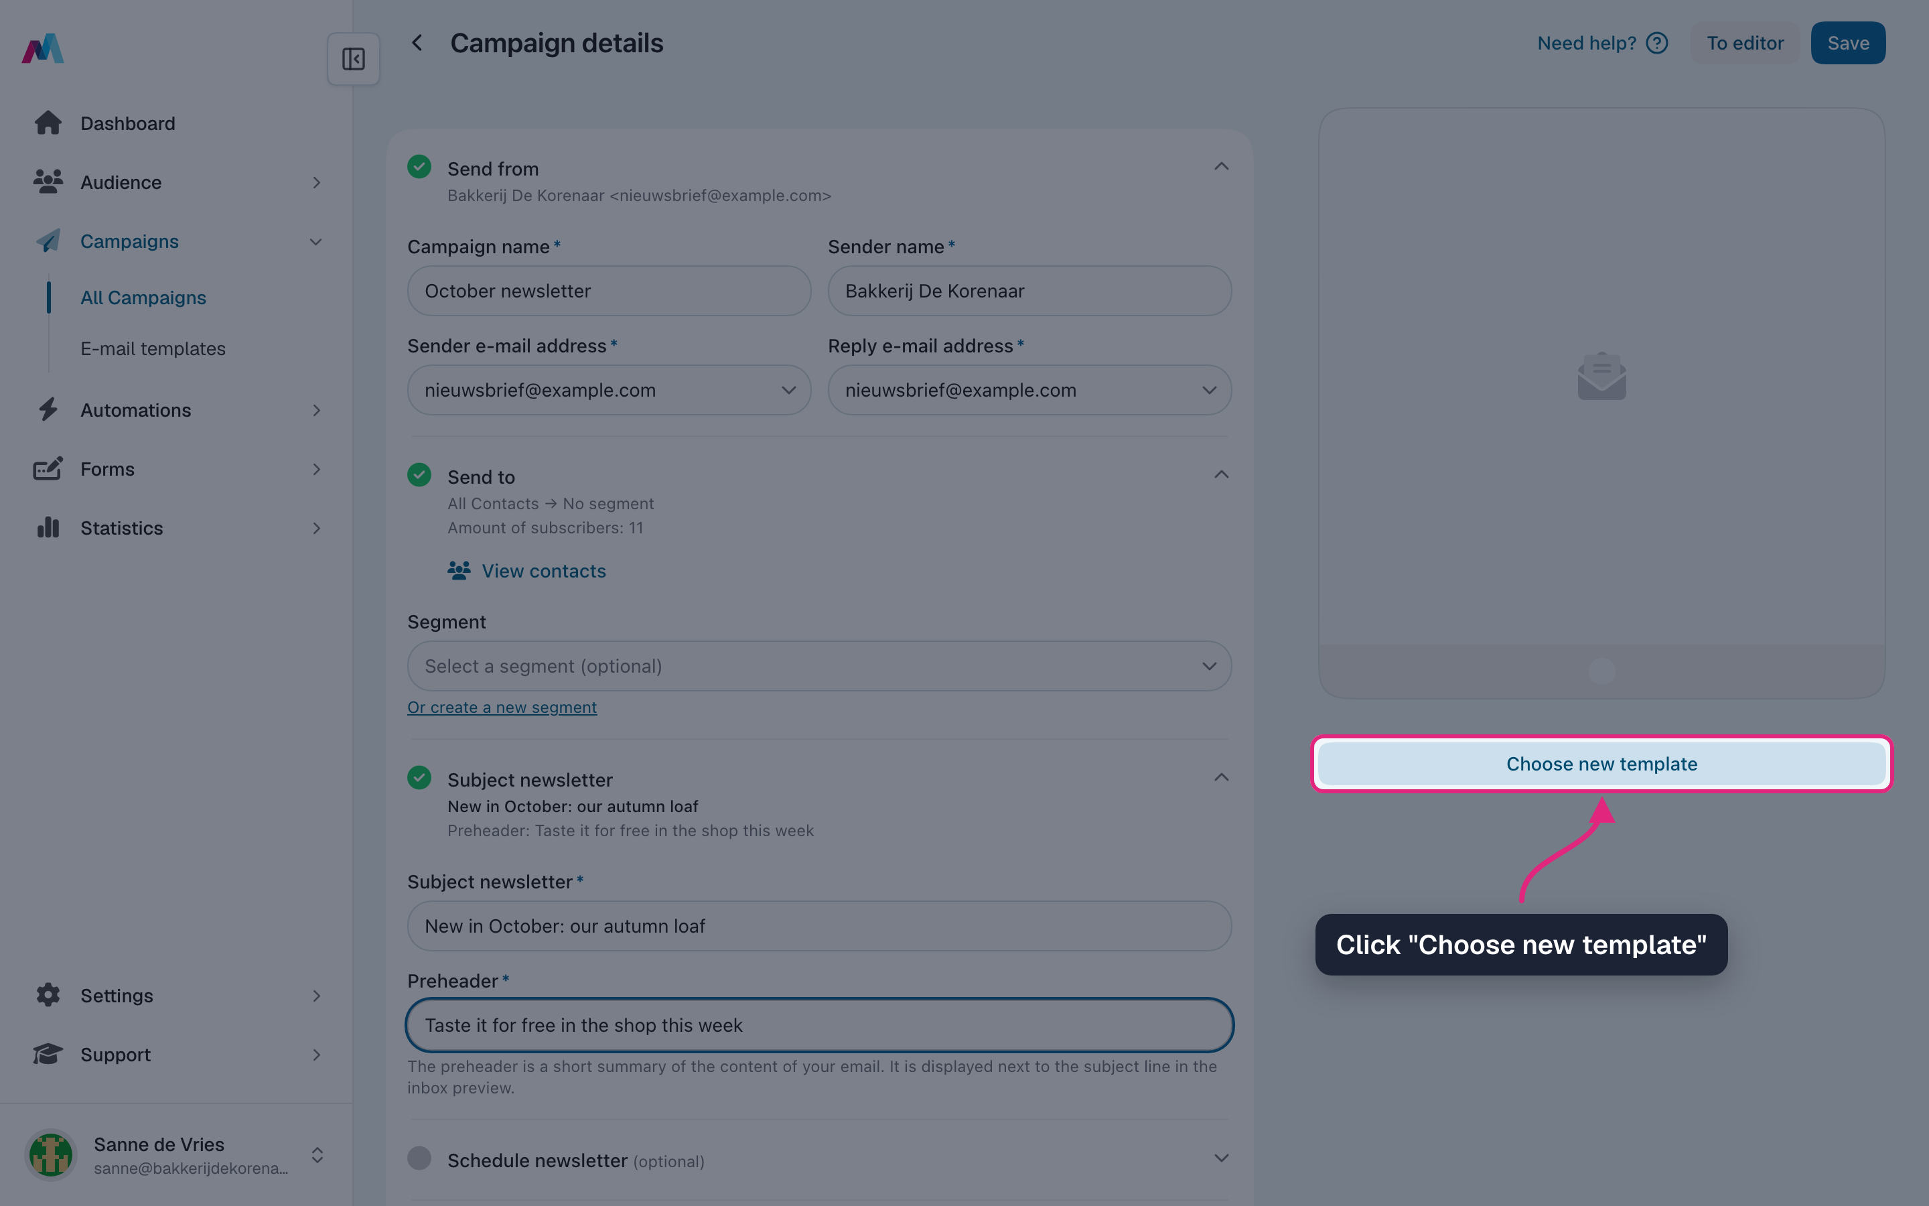This screenshot has height=1206, width=1929.
Task: Open the Support menu item
Action: click(x=115, y=1055)
